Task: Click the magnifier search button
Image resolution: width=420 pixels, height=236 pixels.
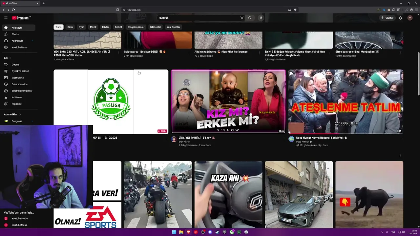Action: (x=250, y=18)
